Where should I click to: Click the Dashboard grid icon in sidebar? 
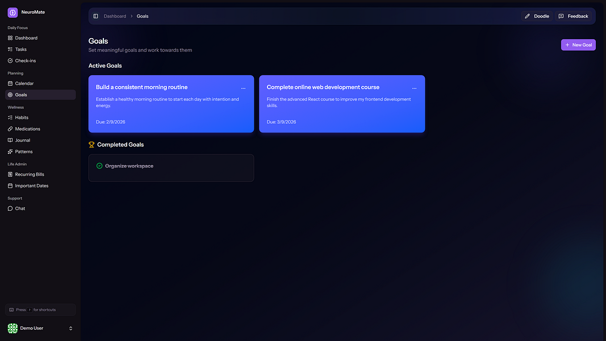pyautogui.click(x=10, y=38)
